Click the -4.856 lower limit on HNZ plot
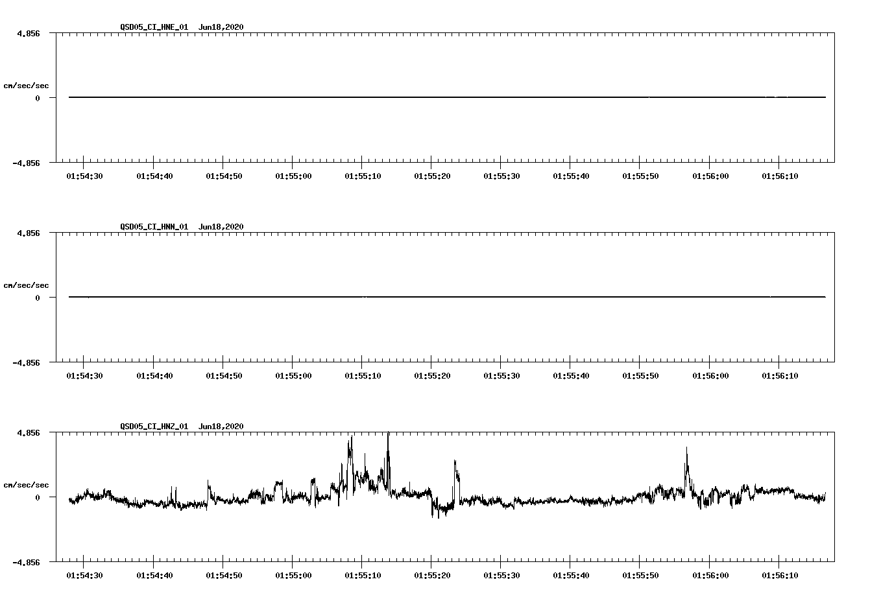The image size is (881, 599). pos(27,563)
